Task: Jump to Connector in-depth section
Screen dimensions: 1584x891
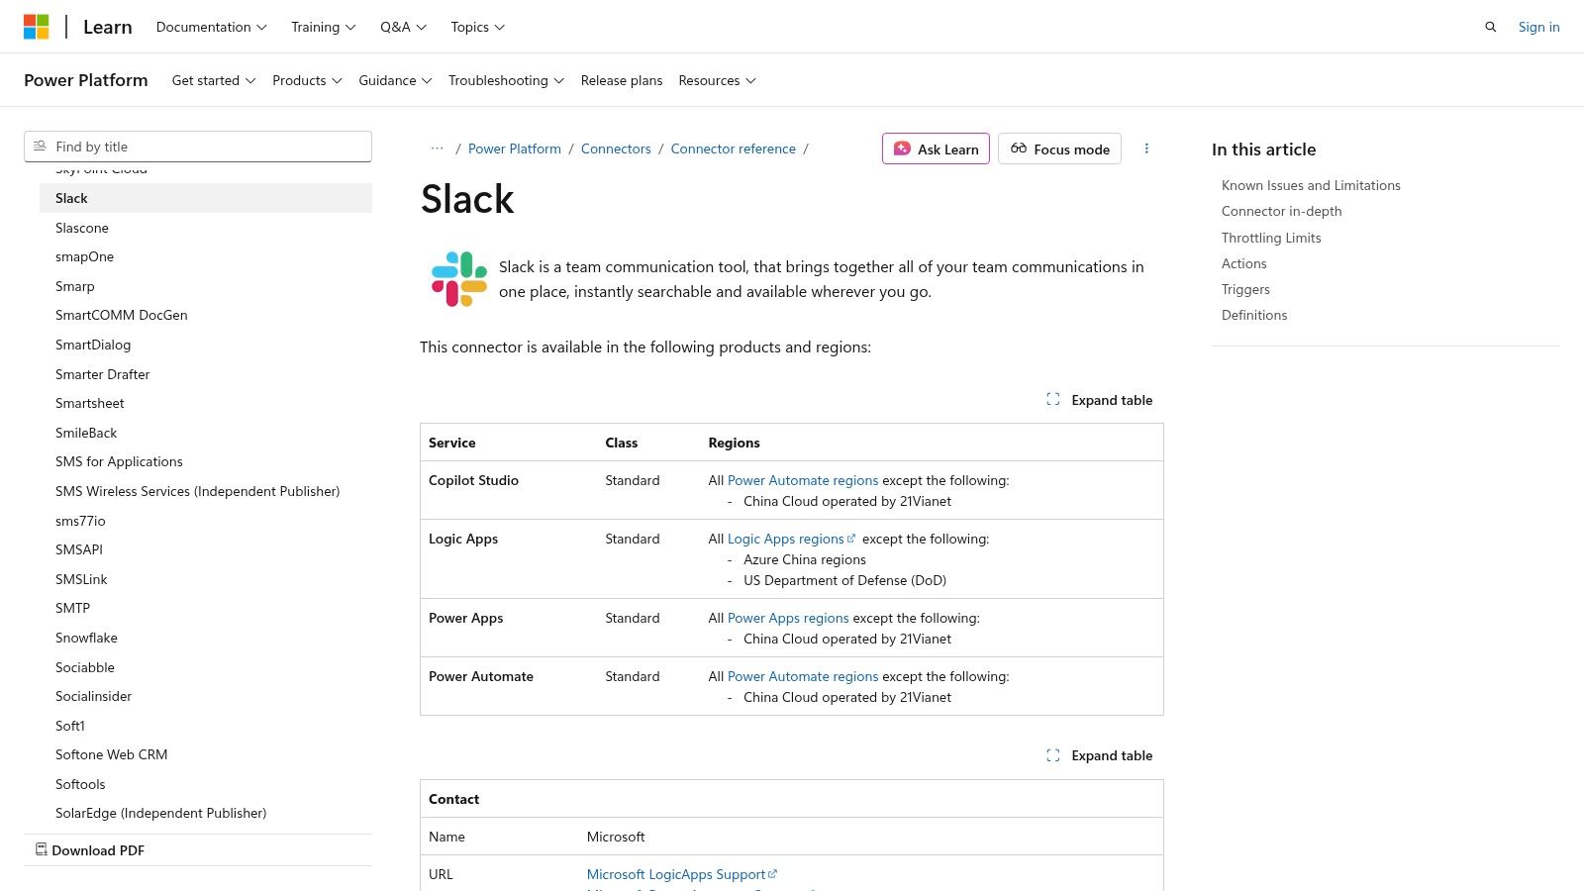Action: [x=1282, y=211]
